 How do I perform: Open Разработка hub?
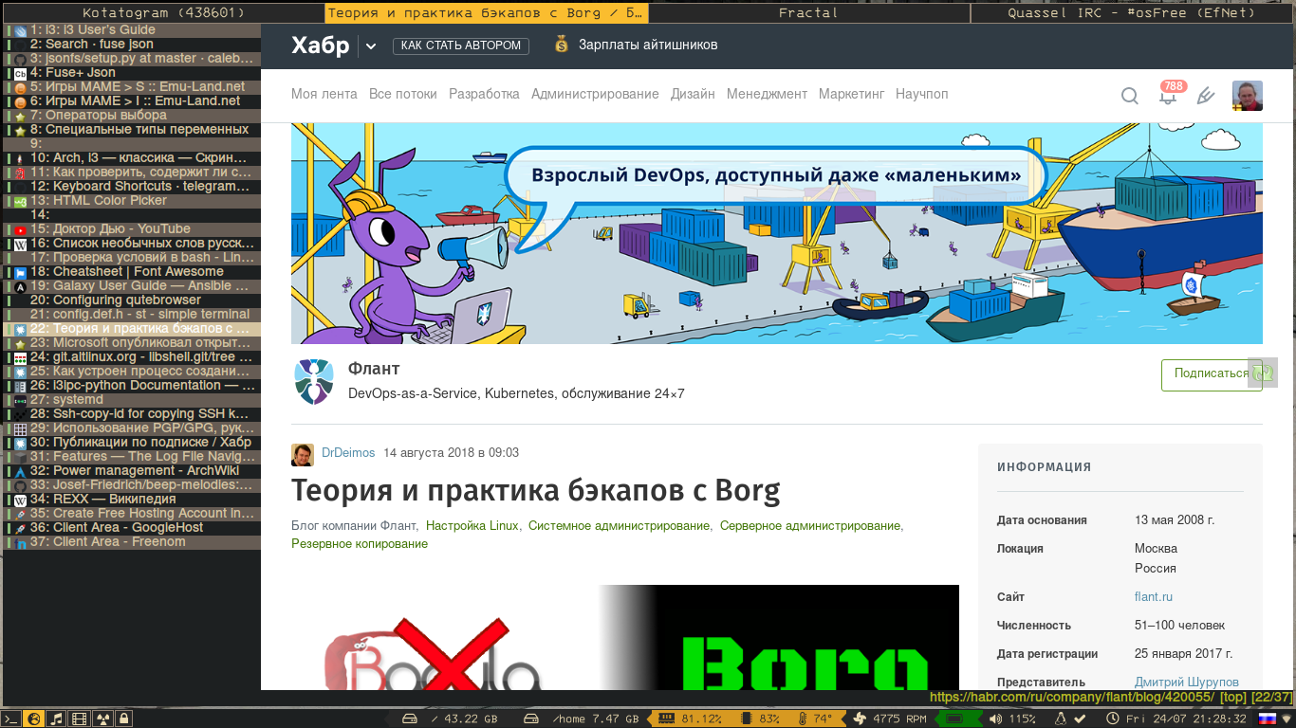click(x=484, y=94)
